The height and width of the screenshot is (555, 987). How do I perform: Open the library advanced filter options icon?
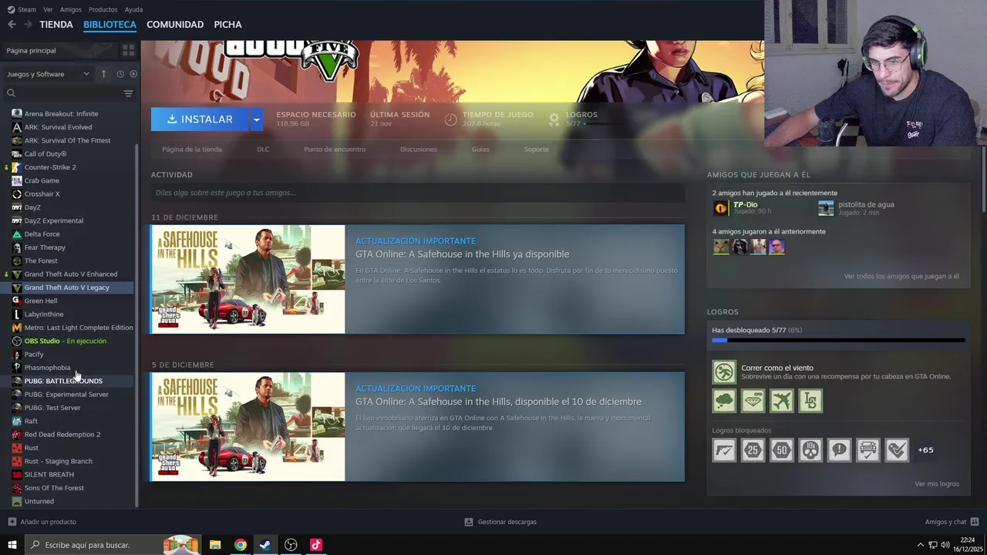pyautogui.click(x=128, y=93)
